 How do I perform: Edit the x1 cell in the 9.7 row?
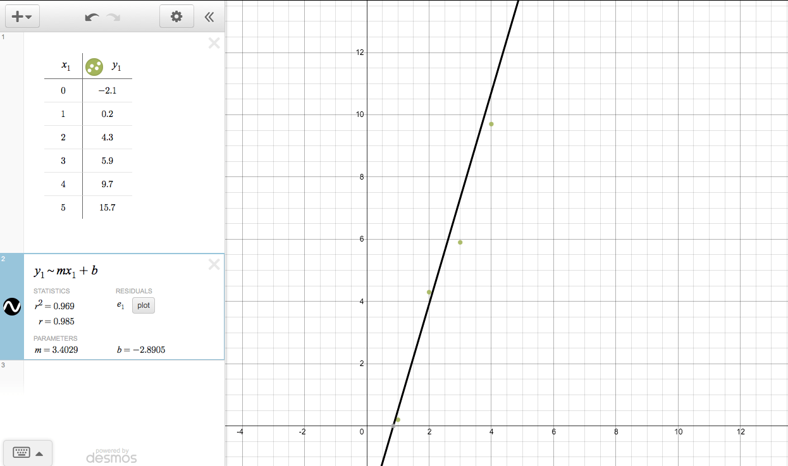(x=63, y=184)
